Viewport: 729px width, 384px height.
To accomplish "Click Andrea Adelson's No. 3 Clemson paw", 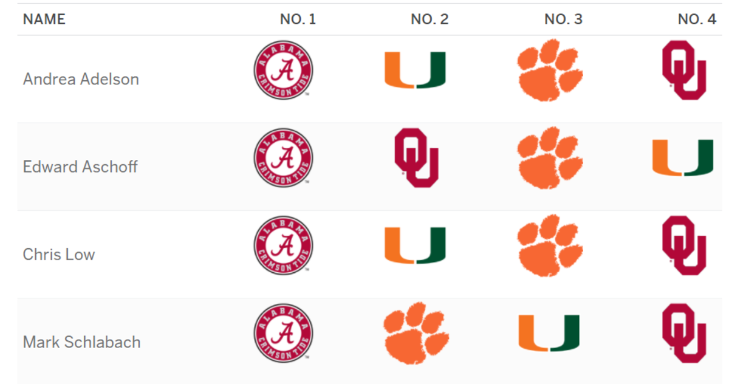I will pos(550,70).
